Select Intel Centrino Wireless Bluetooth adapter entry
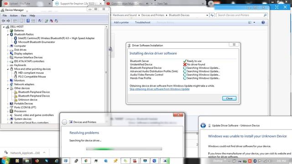The image size is (292, 164). point(56,38)
